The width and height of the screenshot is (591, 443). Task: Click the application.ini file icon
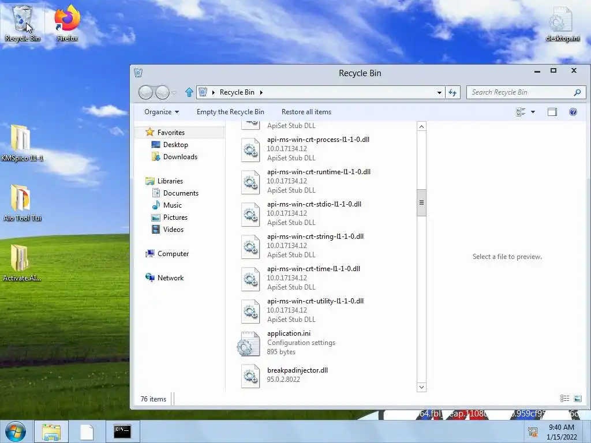click(x=249, y=344)
